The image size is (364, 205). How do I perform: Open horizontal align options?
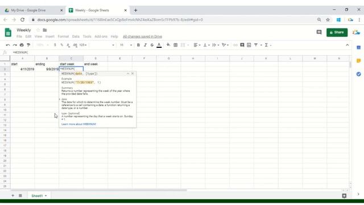(197, 45)
